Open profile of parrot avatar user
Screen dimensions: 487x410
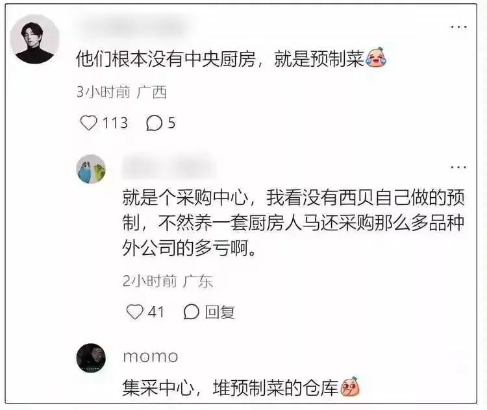pyautogui.click(x=91, y=169)
